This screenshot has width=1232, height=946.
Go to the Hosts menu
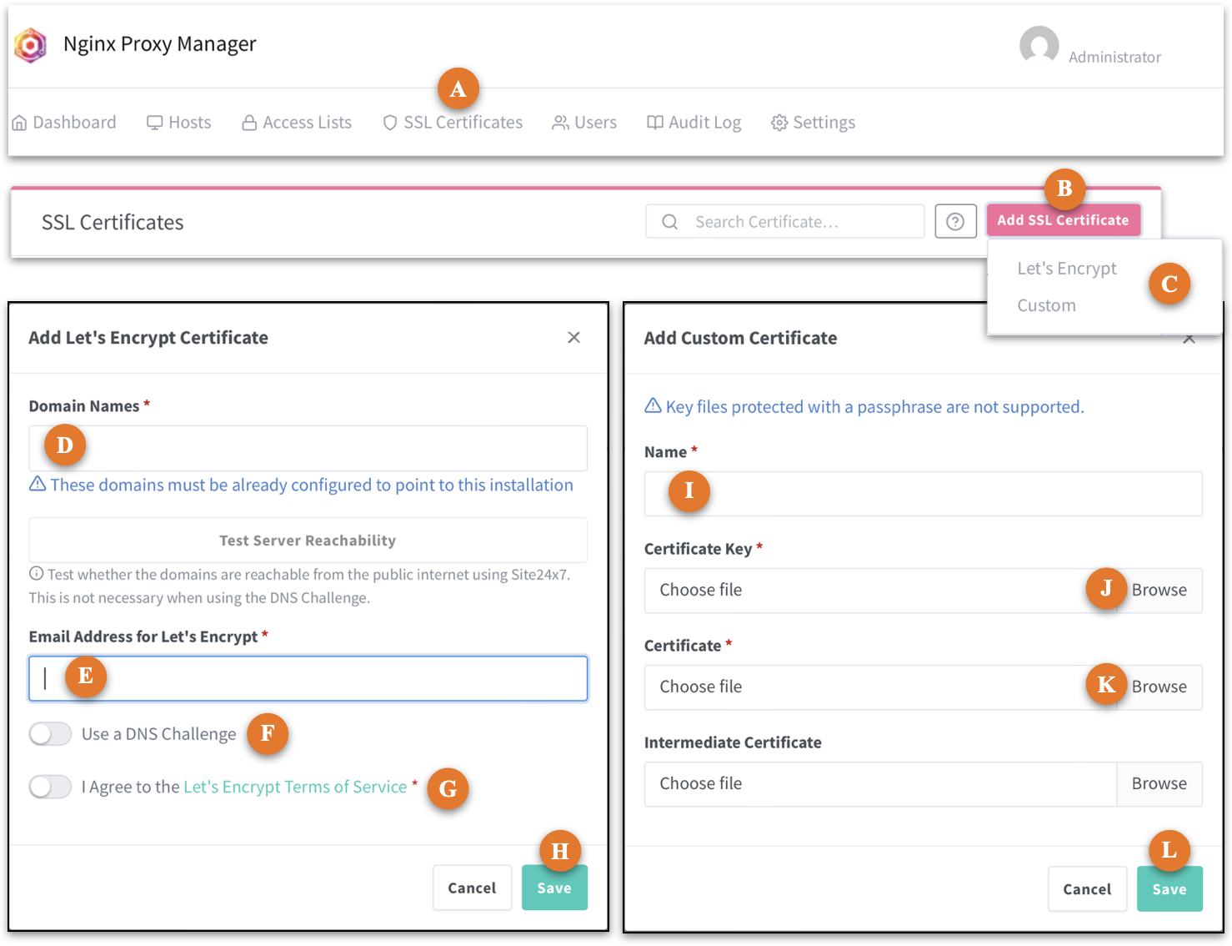click(179, 123)
